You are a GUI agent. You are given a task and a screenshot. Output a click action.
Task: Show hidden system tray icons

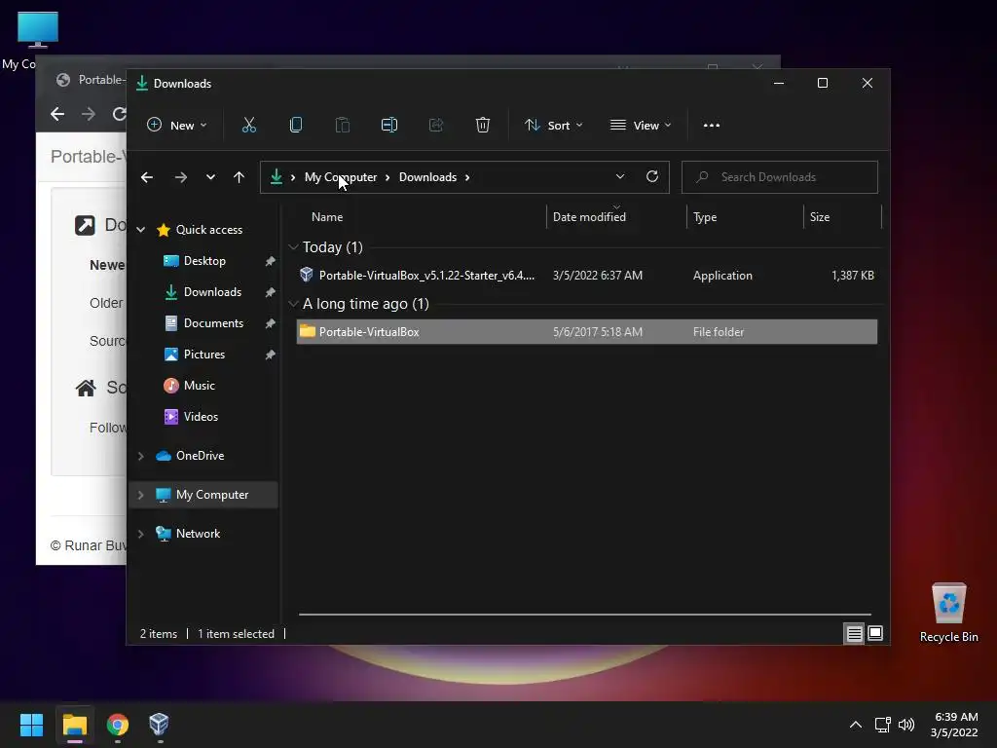[856, 725]
